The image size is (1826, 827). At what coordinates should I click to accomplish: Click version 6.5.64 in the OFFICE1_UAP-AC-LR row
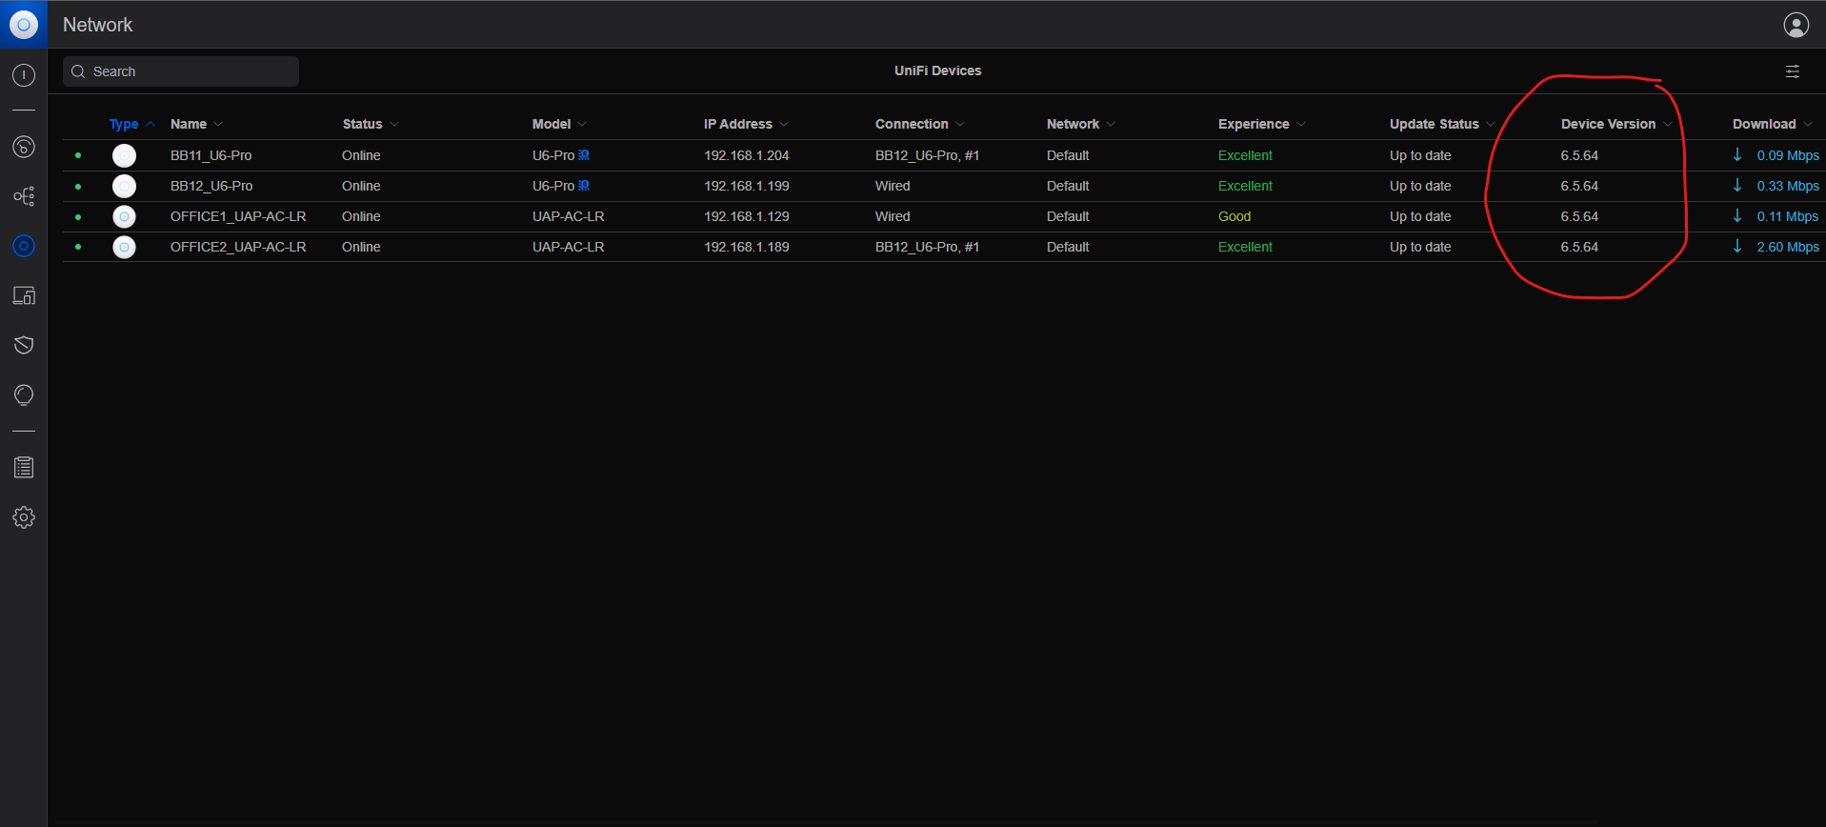(x=1579, y=216)
